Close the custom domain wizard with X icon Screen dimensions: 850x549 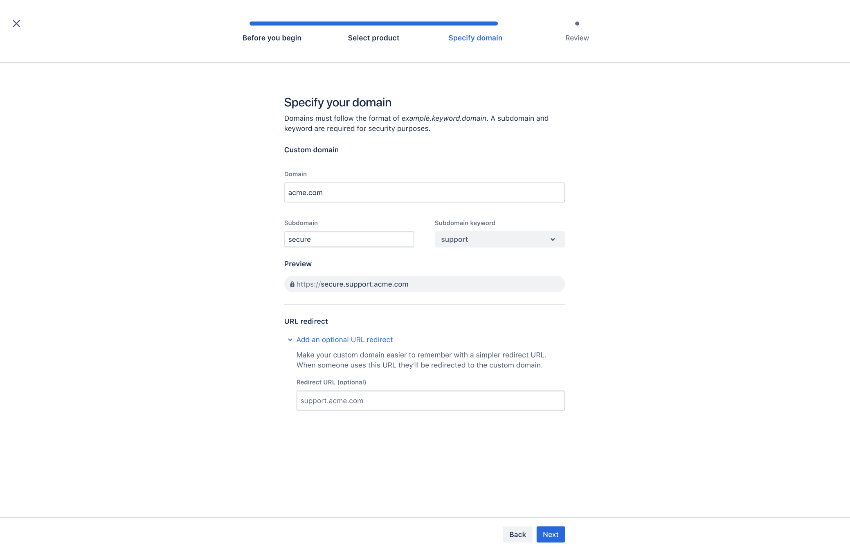(16, 23)
